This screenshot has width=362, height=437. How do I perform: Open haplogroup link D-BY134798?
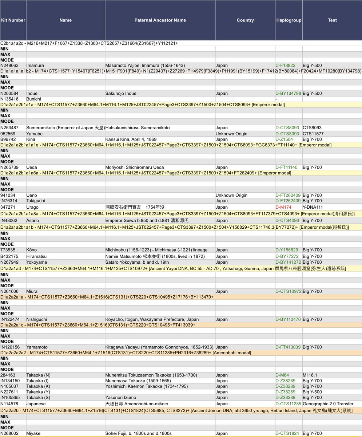[289, 94]
